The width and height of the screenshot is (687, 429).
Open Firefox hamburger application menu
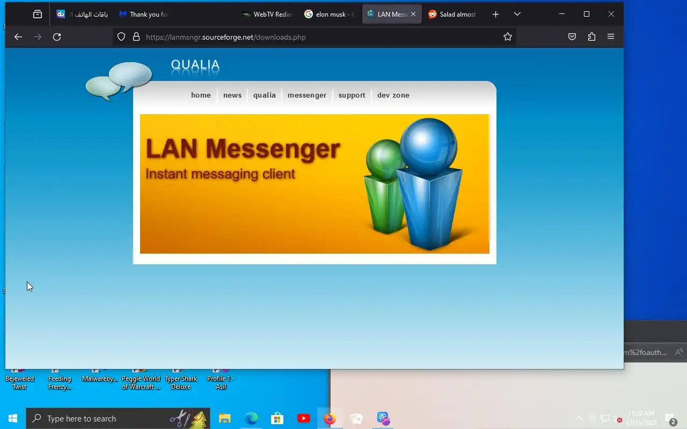point(611,37)
